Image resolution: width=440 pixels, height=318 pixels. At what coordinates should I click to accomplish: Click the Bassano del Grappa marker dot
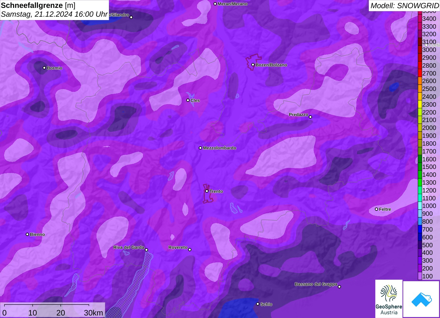[x=339, y=287]
